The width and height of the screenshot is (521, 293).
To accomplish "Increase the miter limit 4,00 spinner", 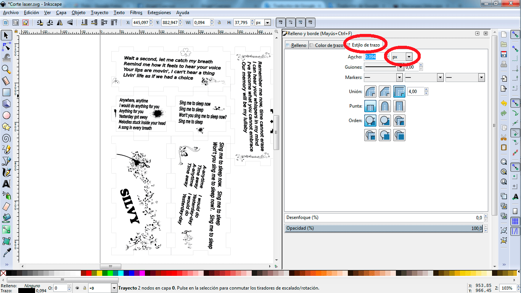I will 426,90.
